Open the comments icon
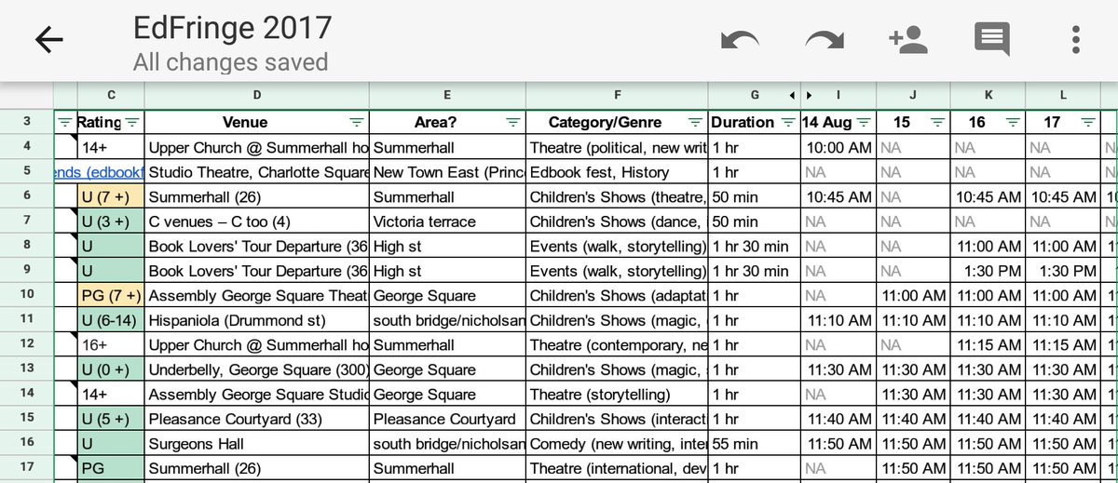Screen dimensions: 1118x483 tap(992, 40)
